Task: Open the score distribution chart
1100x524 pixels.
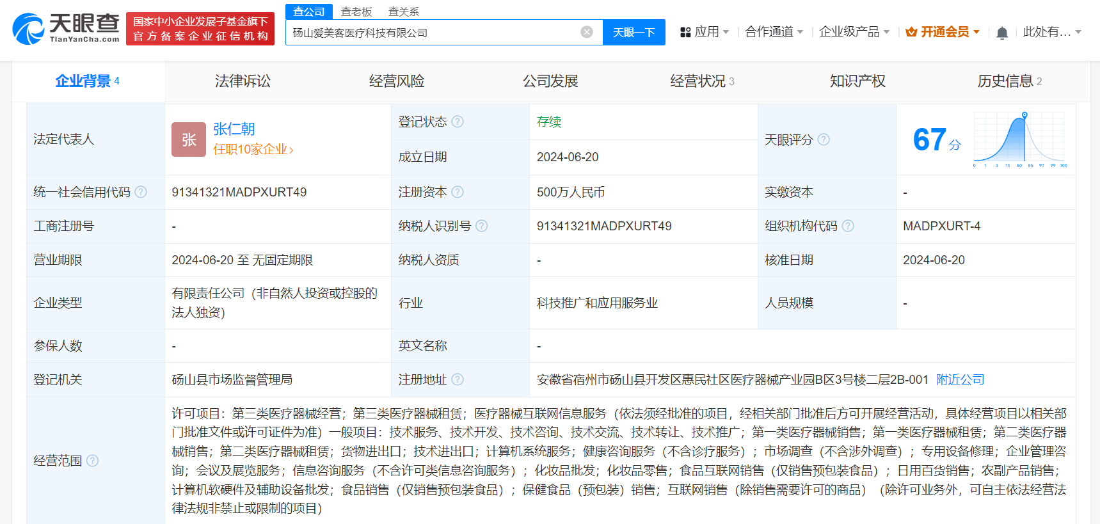Action: 1020,139
